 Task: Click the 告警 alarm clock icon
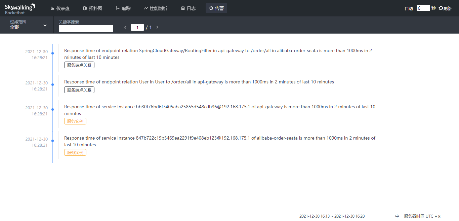(x=211, y=8)
